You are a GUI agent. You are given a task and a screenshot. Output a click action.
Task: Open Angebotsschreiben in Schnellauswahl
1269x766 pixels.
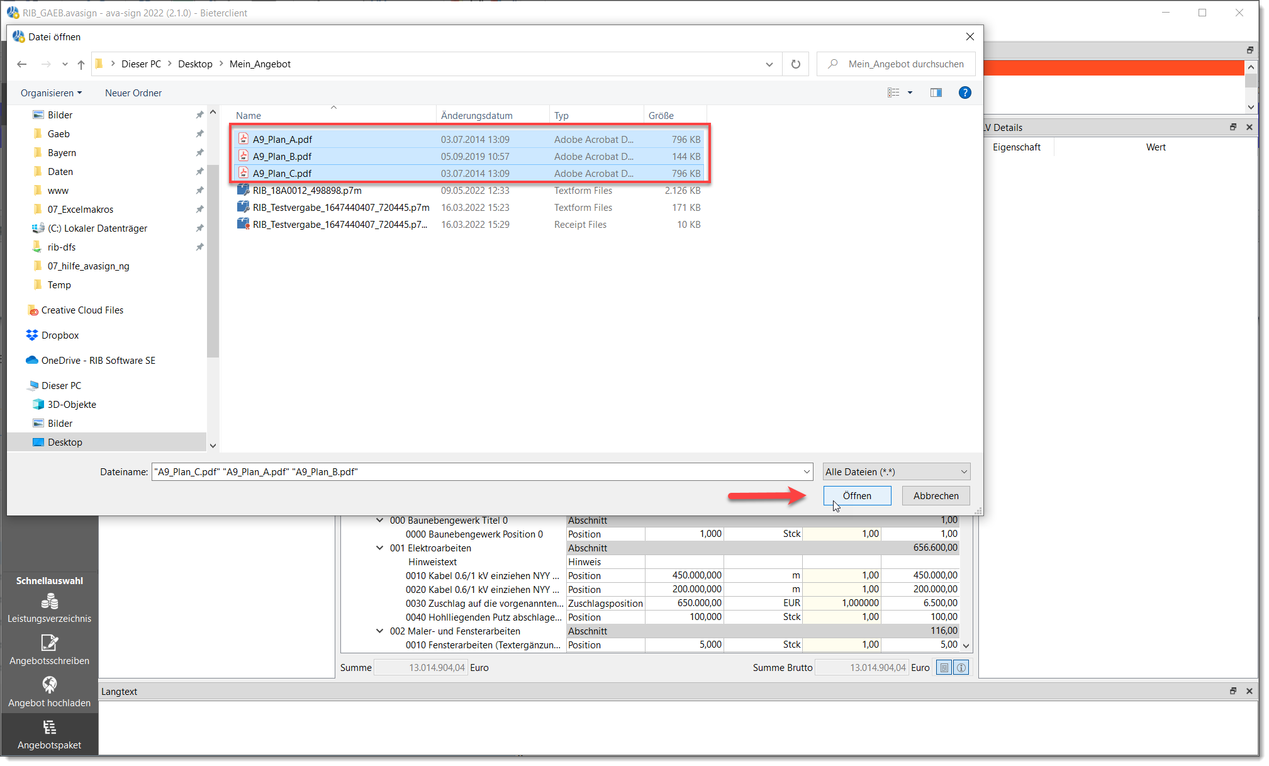tap(49, 651)
